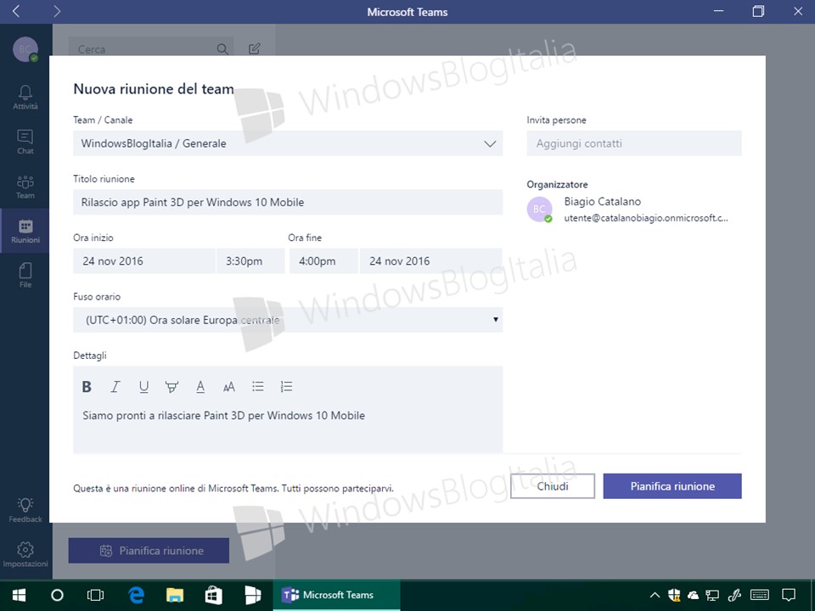
Task: Insert a numbered list
Action: pyautogui.click(x=286, y=386)
